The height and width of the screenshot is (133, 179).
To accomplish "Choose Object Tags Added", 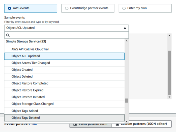I will (64, 111).
